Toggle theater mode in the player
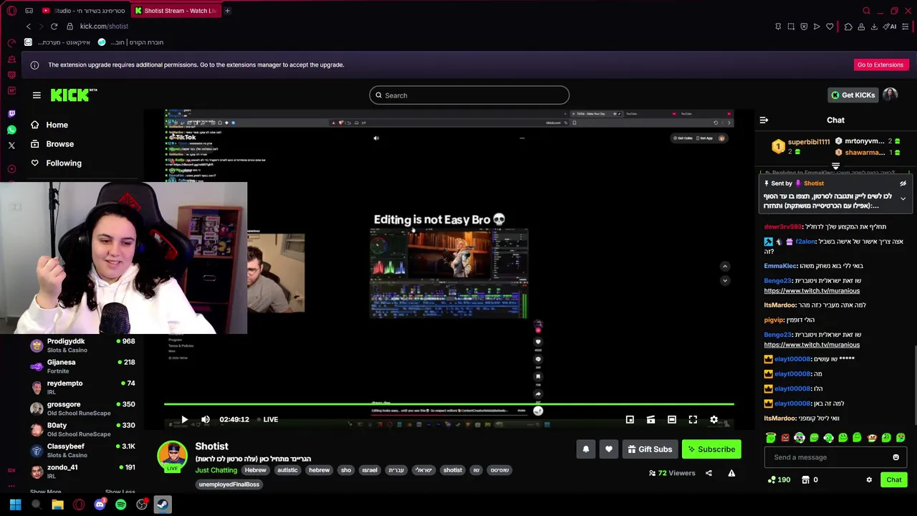 point(672,419)
